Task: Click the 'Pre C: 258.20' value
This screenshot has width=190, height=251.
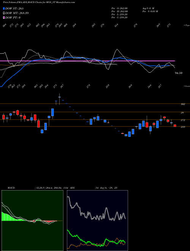Action: pos(119,17)
